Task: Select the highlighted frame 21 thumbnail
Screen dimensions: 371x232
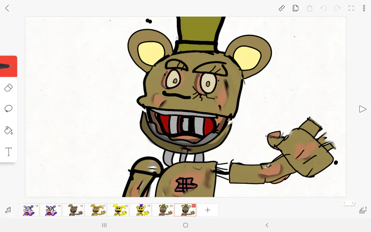Action: [185, 210]
